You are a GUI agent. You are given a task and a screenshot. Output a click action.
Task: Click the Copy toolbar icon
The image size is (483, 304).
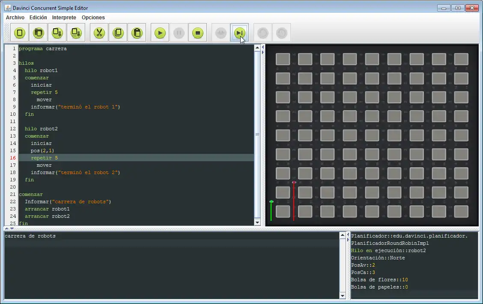pos(118,33)
